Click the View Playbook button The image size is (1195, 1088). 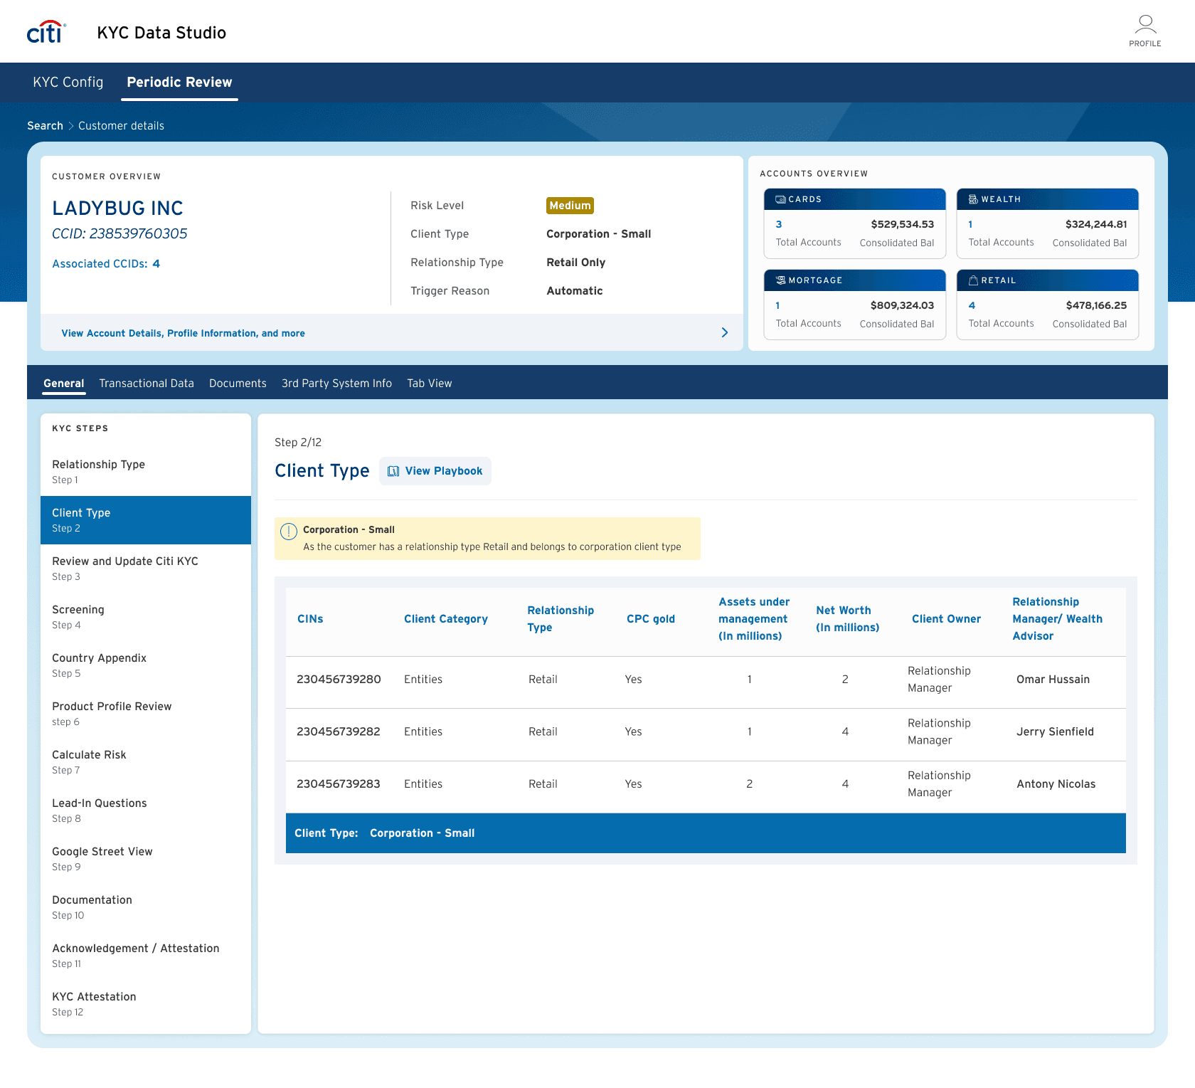pyautogui.click(x=435, y=471)
